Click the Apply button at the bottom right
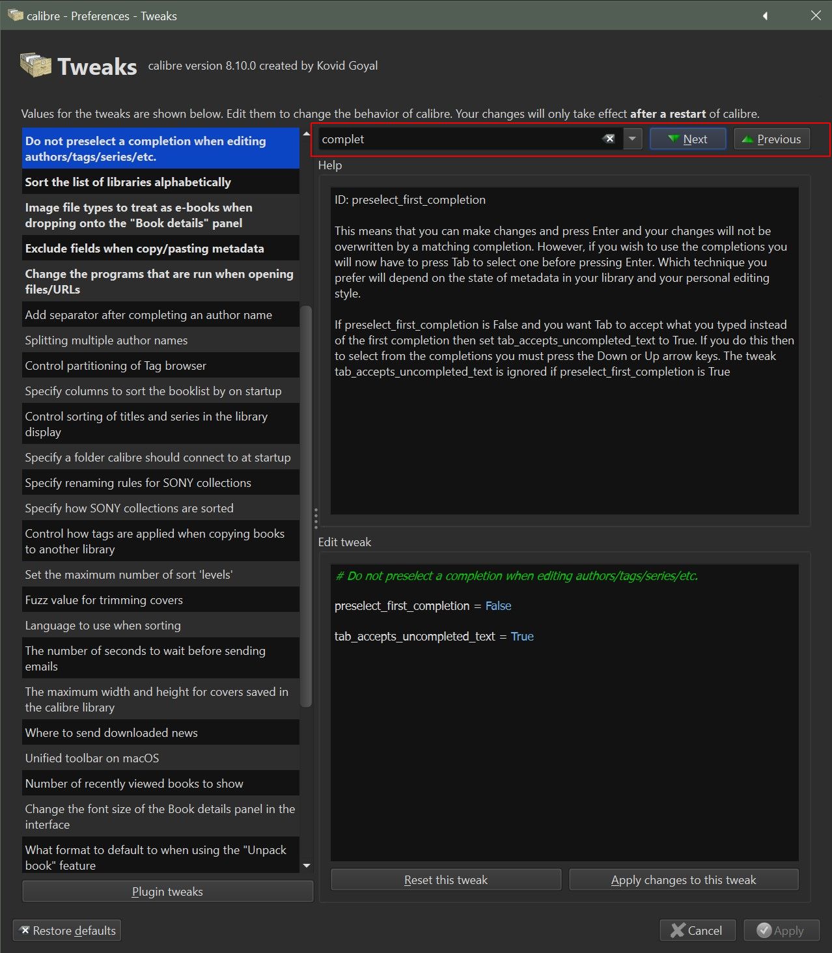 tap(781, 931)
